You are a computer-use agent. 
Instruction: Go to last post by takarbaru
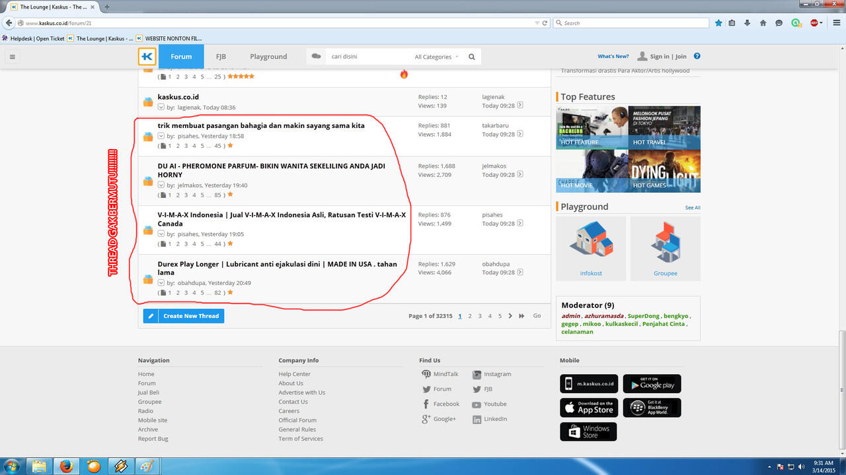[520, 134]
